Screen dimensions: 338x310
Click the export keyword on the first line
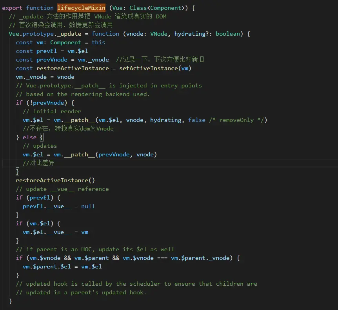(x=12, y=8)
